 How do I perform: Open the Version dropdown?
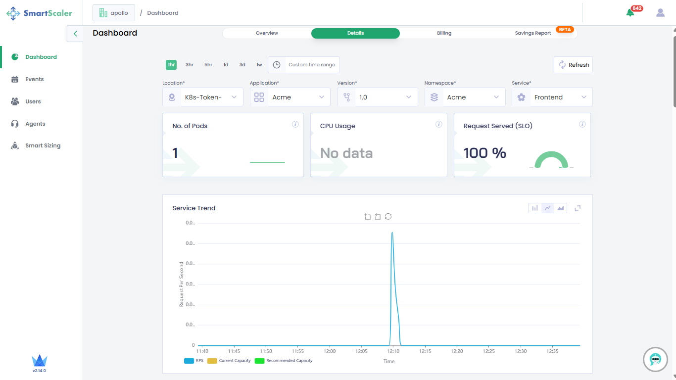[378, 97]
